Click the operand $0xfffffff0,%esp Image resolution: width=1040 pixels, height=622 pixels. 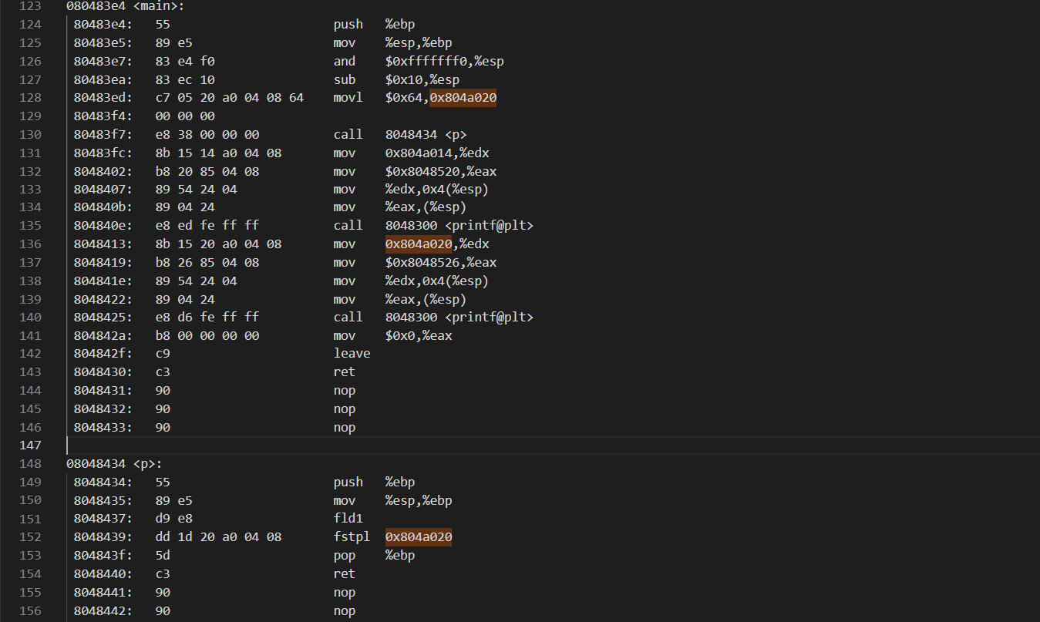[x=445, y=61]
